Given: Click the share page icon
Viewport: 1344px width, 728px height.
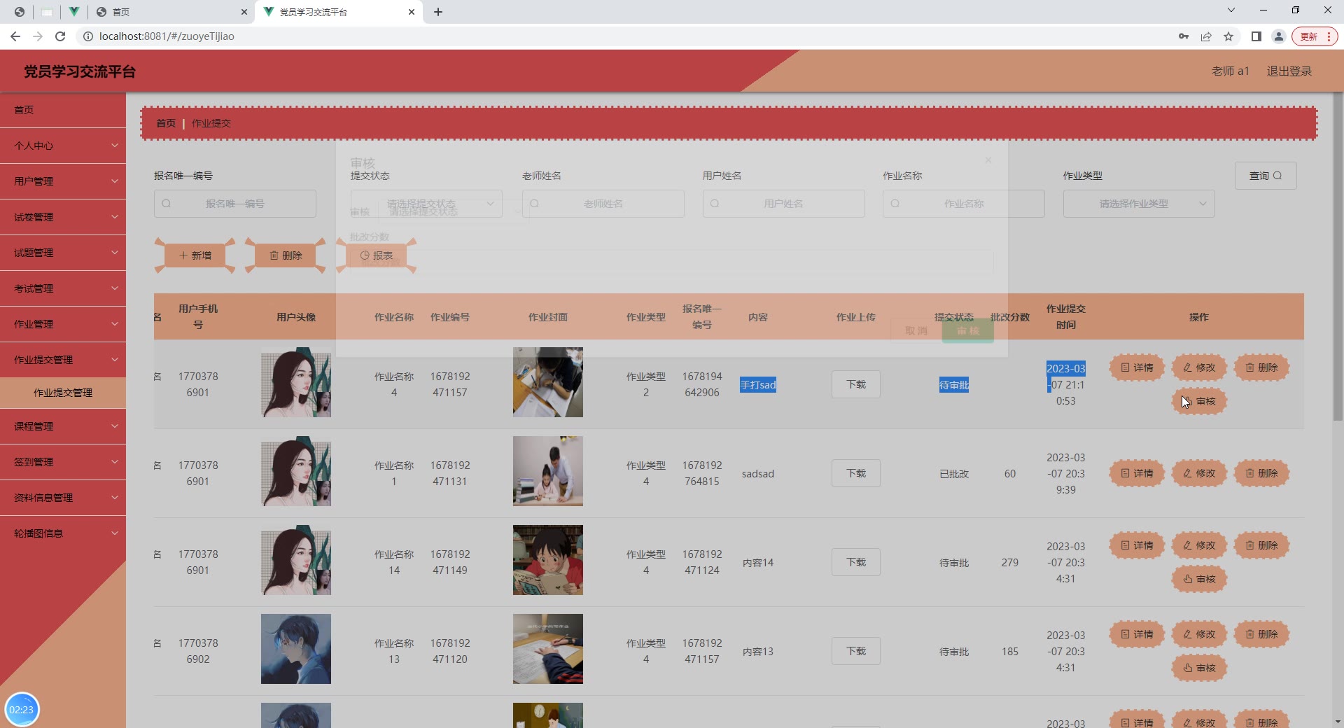Looking at the screenshot, I should point(1206,36).
